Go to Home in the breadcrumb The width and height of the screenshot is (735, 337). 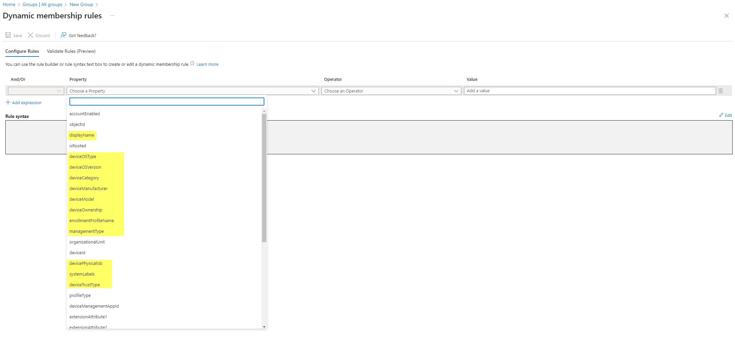9,4
